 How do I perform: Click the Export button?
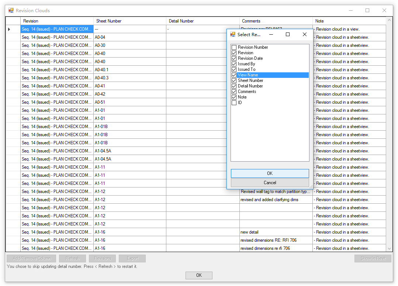(132, 258)
